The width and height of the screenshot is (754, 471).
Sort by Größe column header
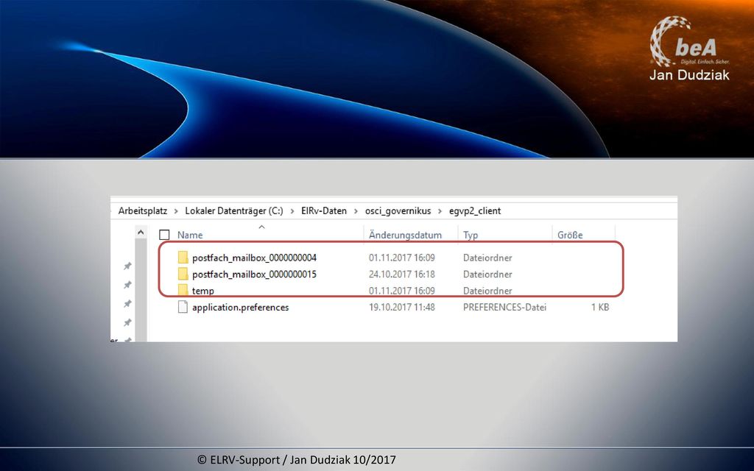click(570, 235)
